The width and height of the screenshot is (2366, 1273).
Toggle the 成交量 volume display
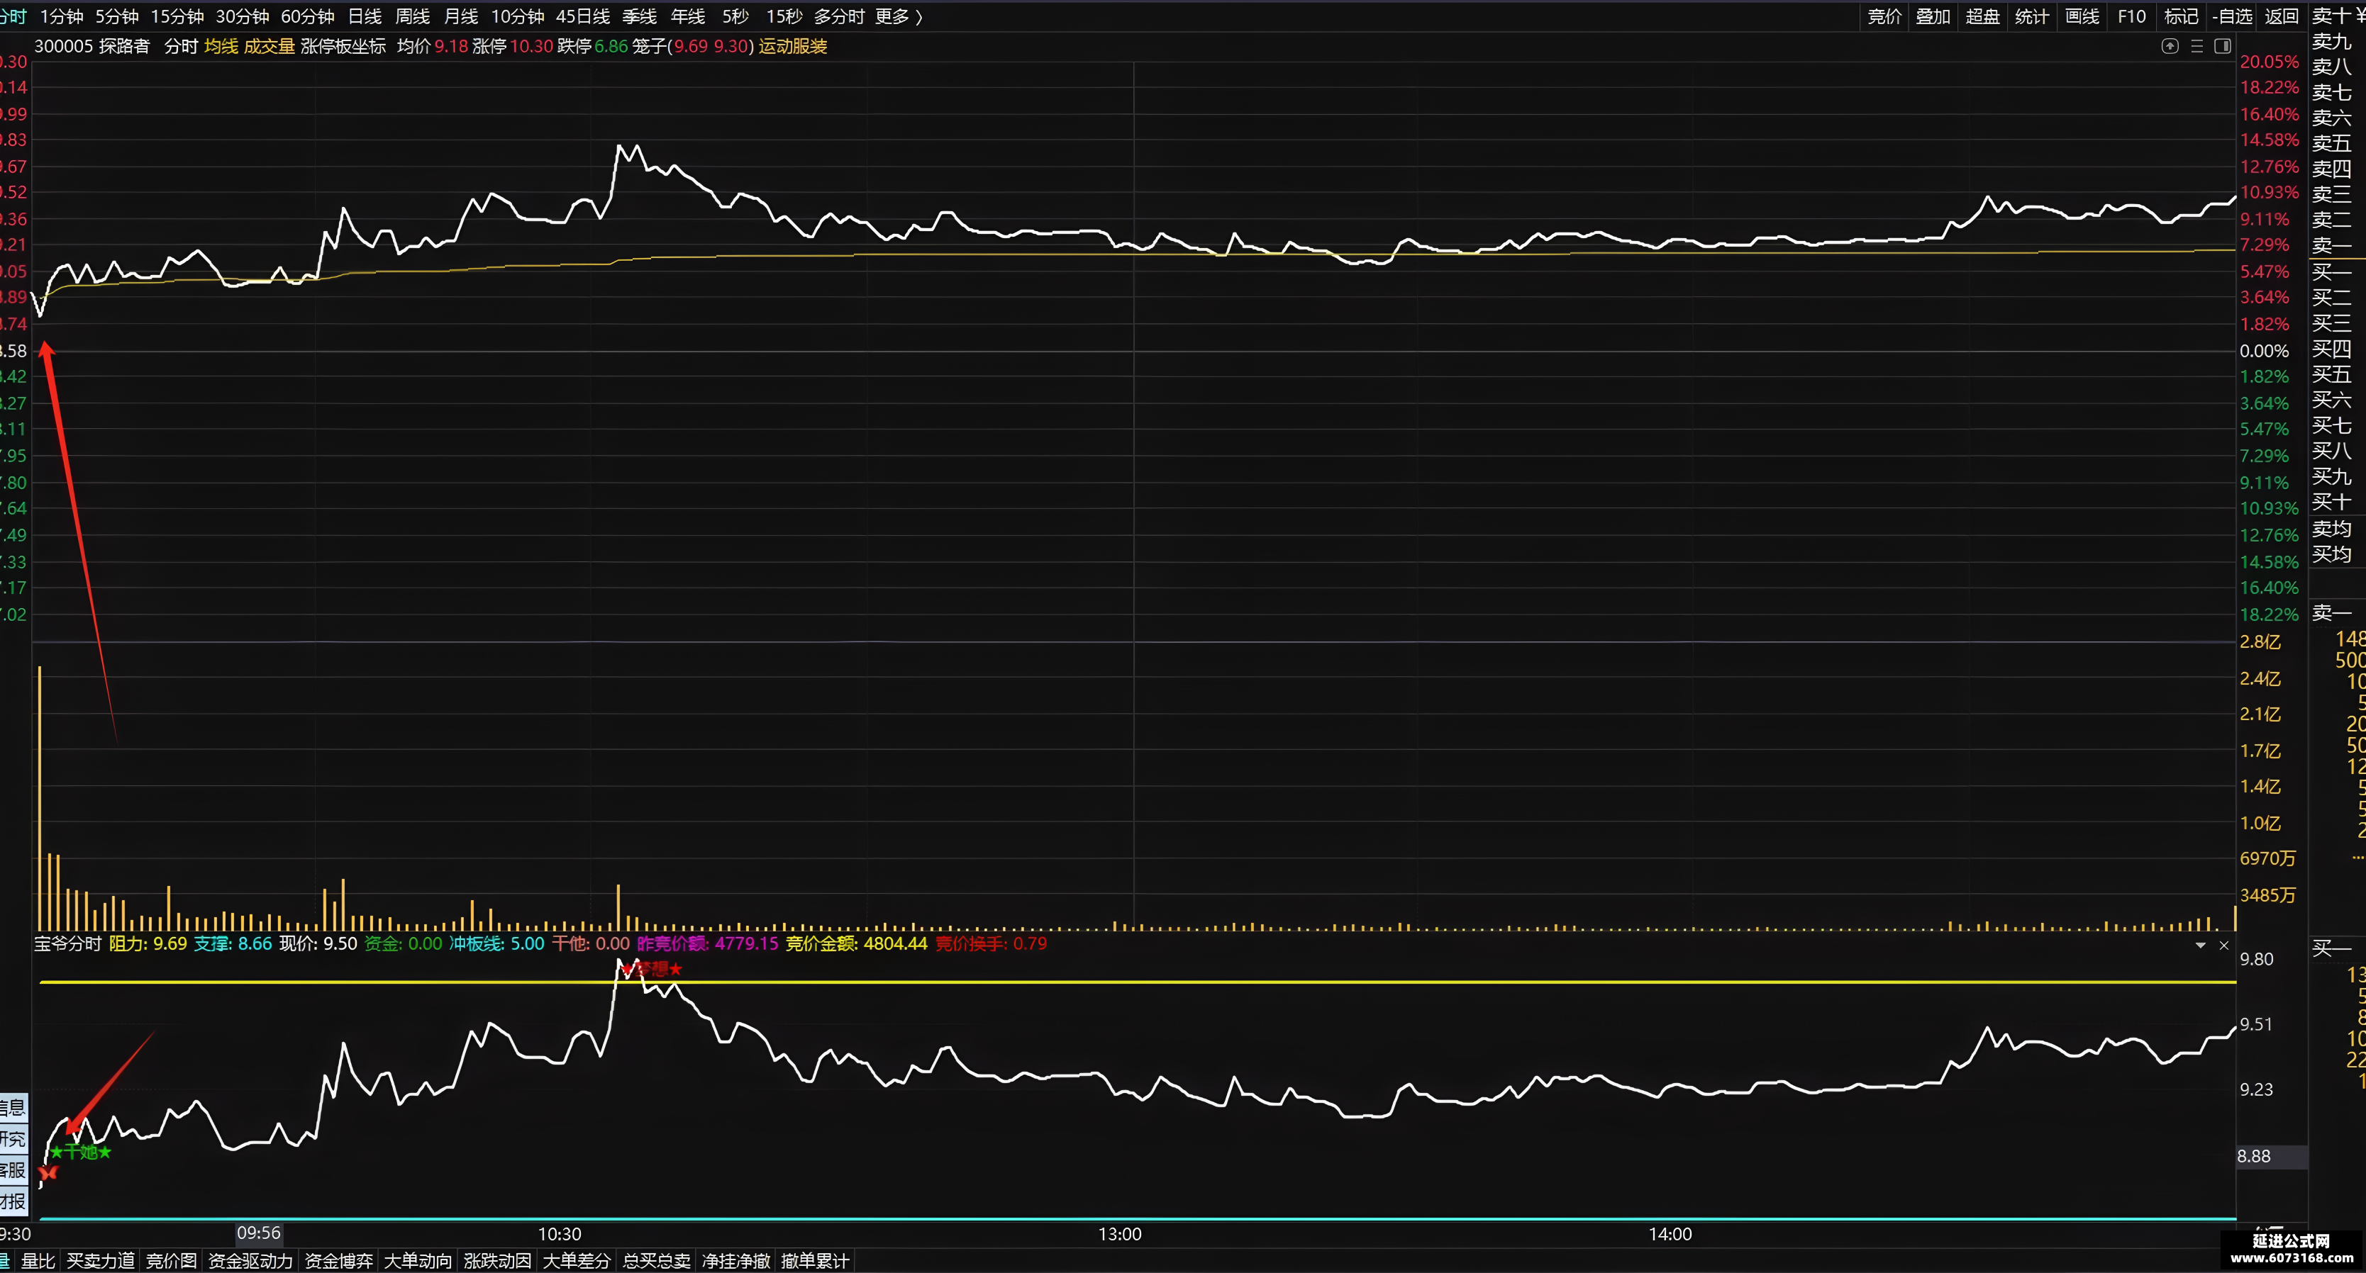(269, 46)
